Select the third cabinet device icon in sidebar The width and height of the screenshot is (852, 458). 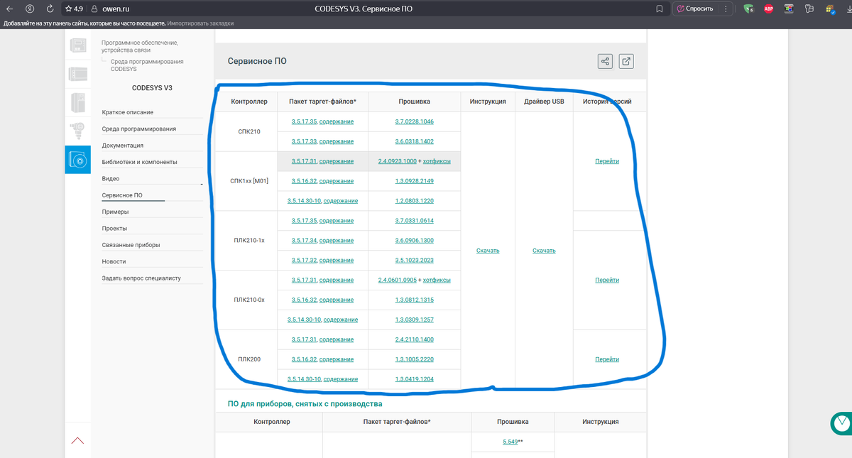(78, 104)
